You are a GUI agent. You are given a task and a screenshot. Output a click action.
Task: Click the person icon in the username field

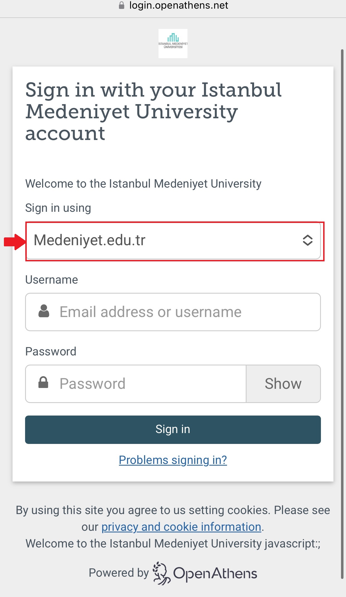point(44,311)
